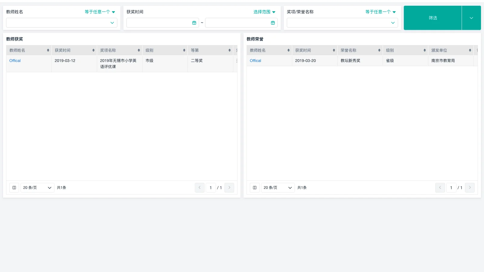Go to next page in 教师获奖 table

(x=229, y=188)
